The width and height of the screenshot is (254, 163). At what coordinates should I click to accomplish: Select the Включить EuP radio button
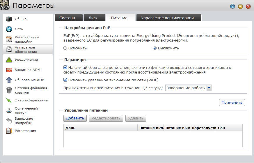pyautogui.click(x=65, y=48)
